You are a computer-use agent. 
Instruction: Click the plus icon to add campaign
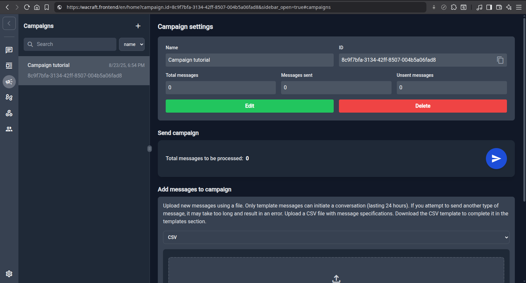[138, 26]
